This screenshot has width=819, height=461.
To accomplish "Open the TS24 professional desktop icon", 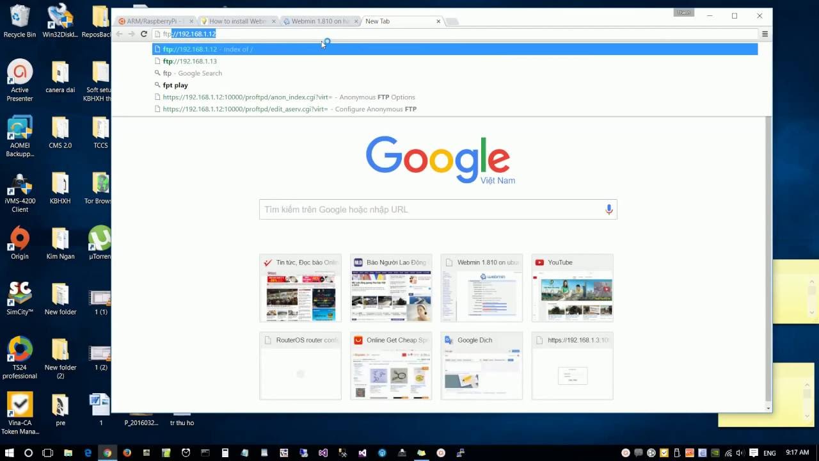I will (x=20, y=359).
